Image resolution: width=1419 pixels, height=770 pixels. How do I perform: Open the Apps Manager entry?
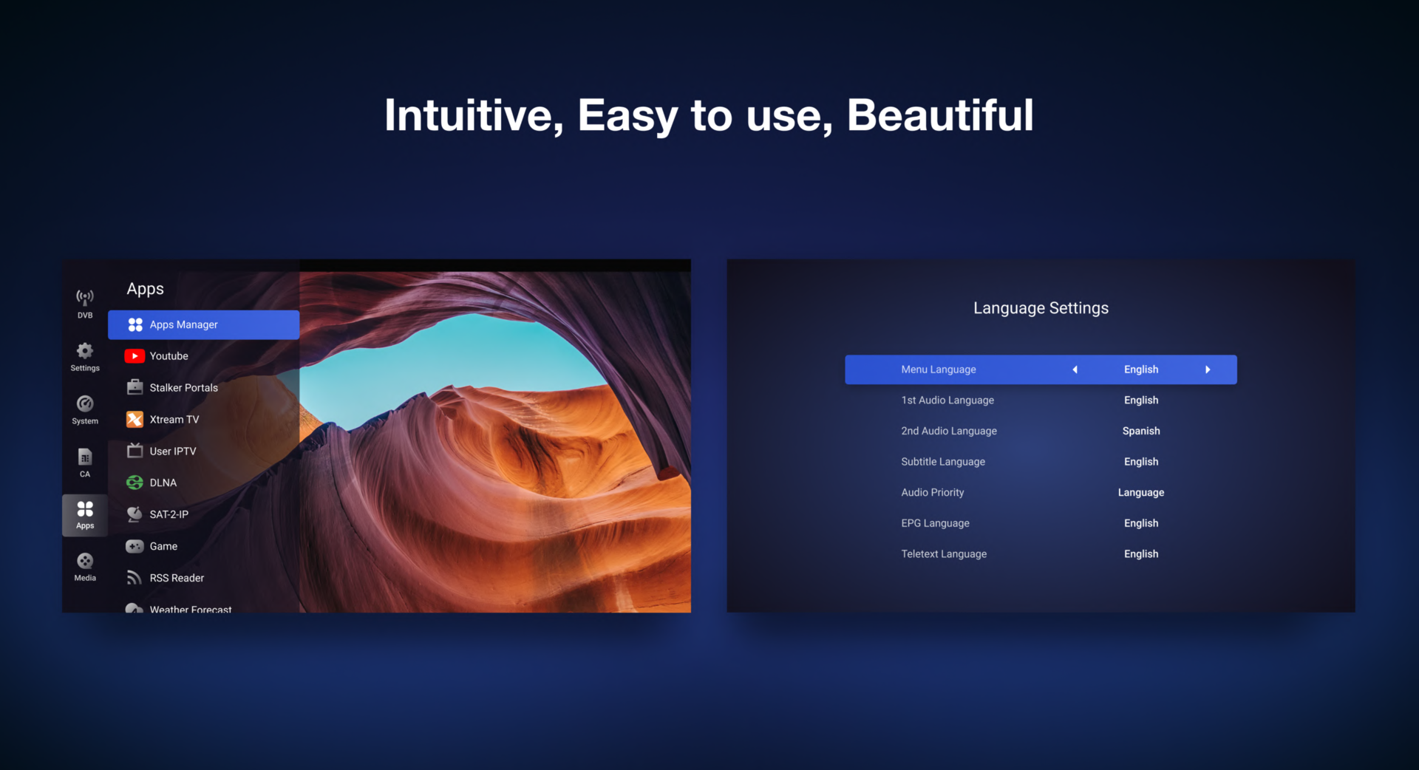point(203,324)
